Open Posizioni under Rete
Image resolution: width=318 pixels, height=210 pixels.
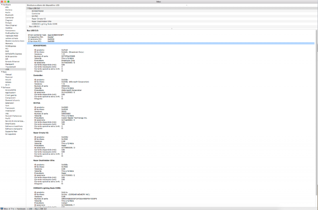point(9,77)
